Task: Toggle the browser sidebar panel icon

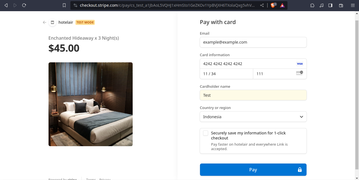Action: coord(330,5)
